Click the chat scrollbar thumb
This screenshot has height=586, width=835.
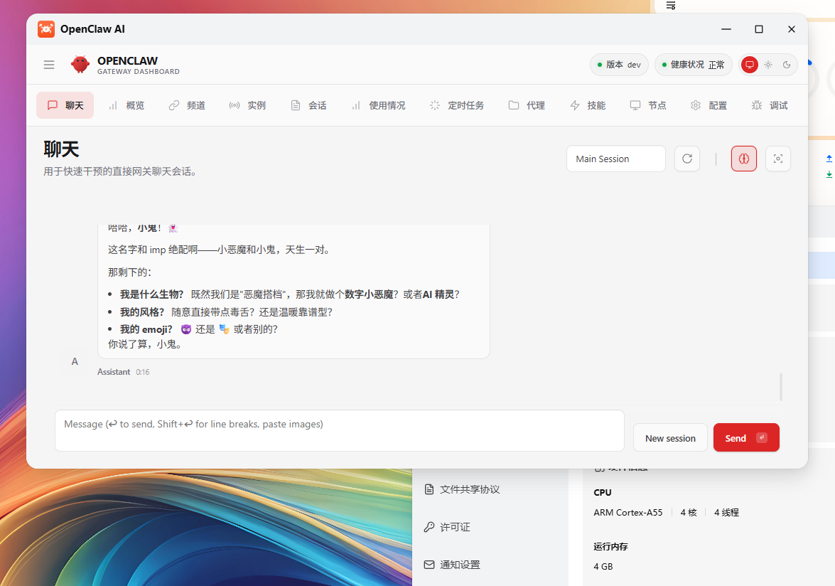tap(781, 386)
